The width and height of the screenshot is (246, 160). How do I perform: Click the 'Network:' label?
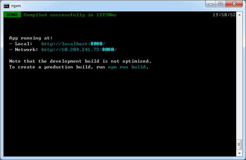click(27, 50)
